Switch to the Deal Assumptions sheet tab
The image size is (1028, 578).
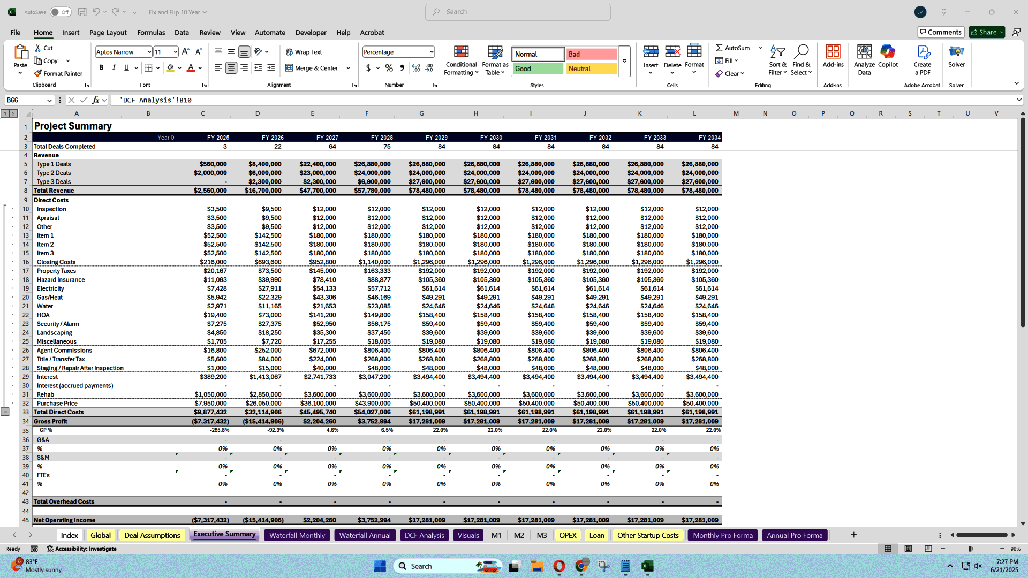point(152,535)
